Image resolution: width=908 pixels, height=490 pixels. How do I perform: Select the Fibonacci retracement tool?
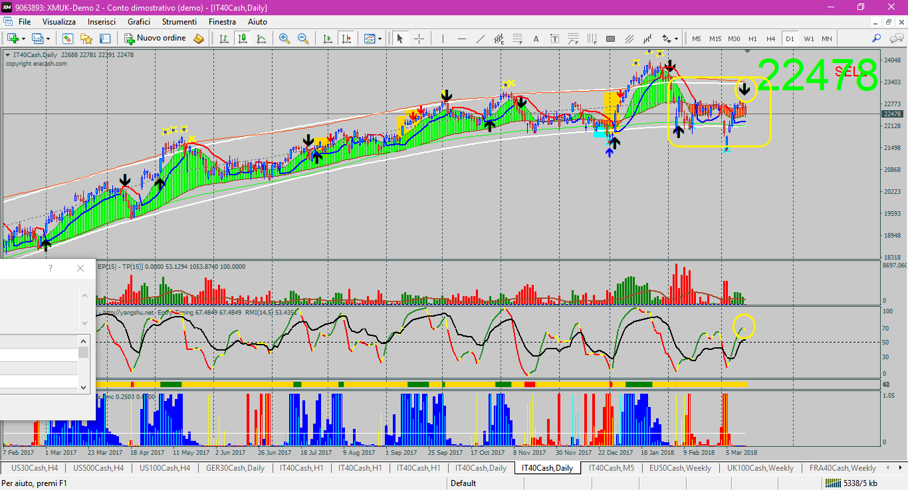click(517, 39)
